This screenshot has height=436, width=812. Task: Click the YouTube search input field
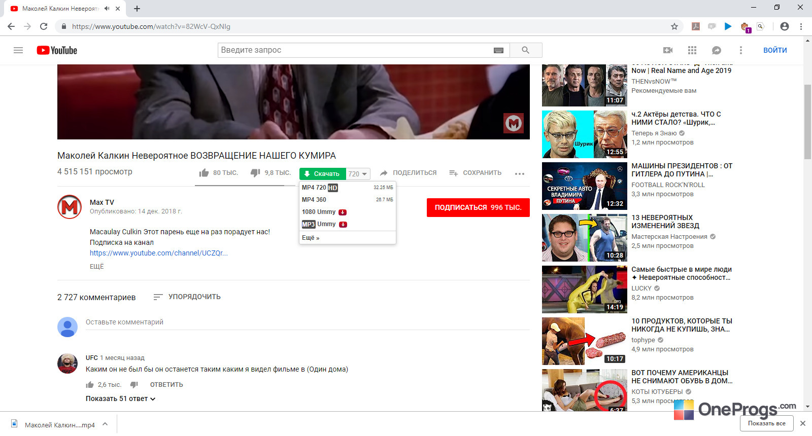pyautogui.click(x=355, y=50)
